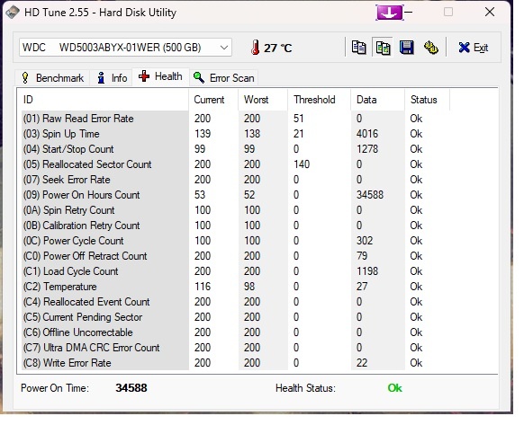The width and height of the screenshot is (524, 425).
Task: Open the options gear icon
Action: 431,48
